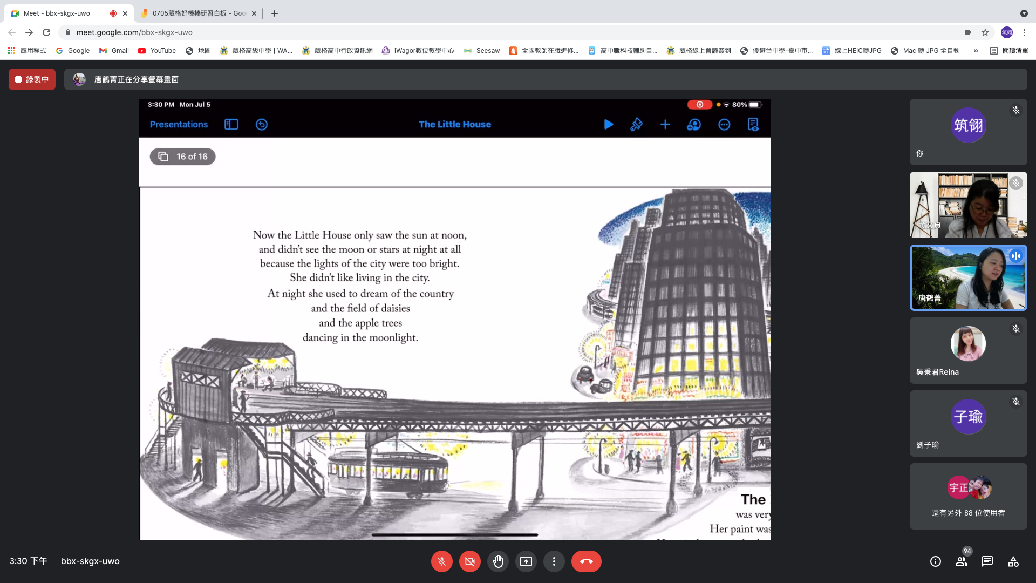Click the present screen button

coord(526,561)
